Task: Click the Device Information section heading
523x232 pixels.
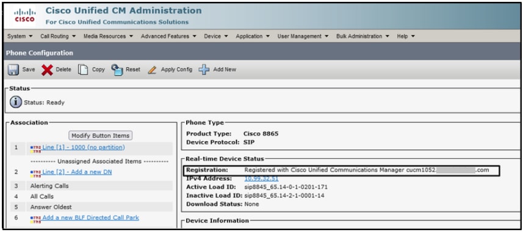Action: point(217,220)
